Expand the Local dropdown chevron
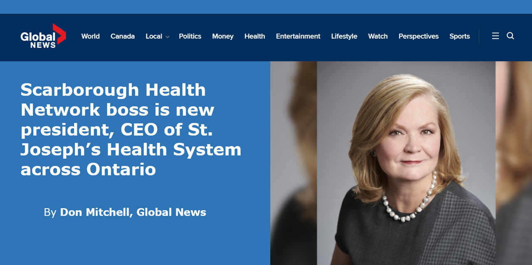This screenshot has height=265, width=532. [167, 37]
